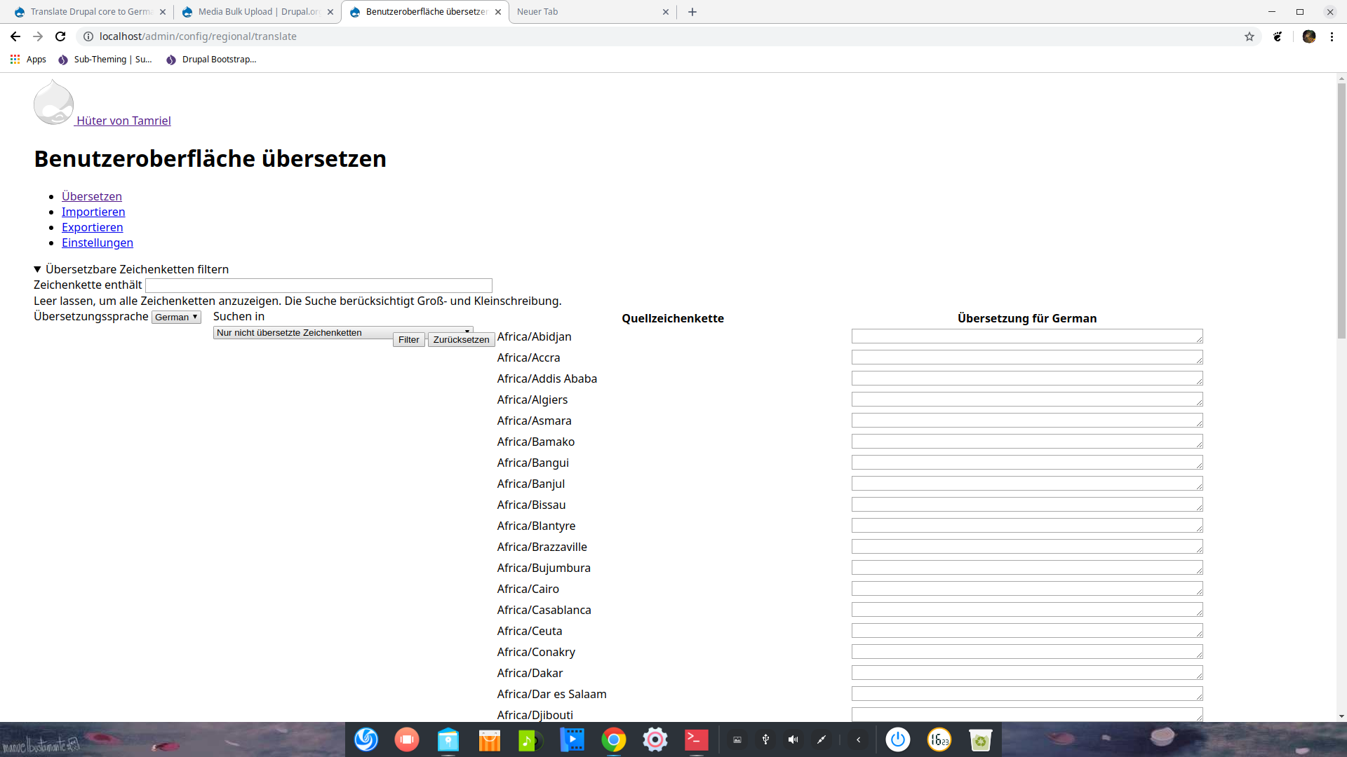Open the music player dock icon
1347x757 pixels.
tap(530, 739)
